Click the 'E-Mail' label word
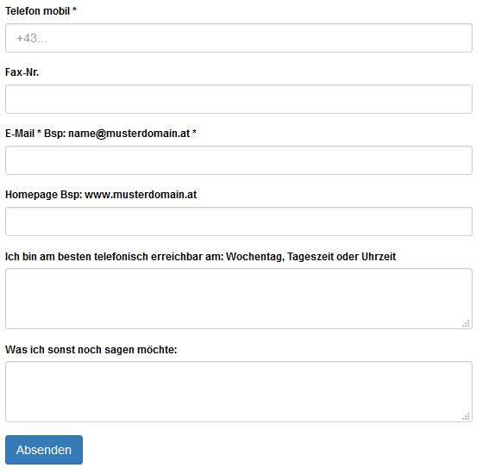 [20, 134]
